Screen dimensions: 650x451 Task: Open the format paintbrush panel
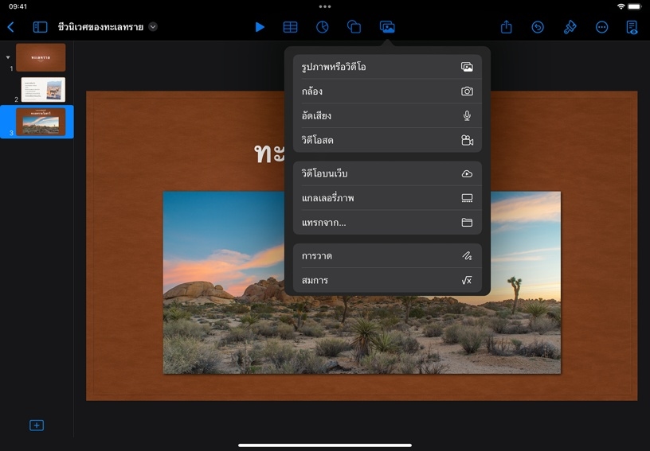click(570, 27)
